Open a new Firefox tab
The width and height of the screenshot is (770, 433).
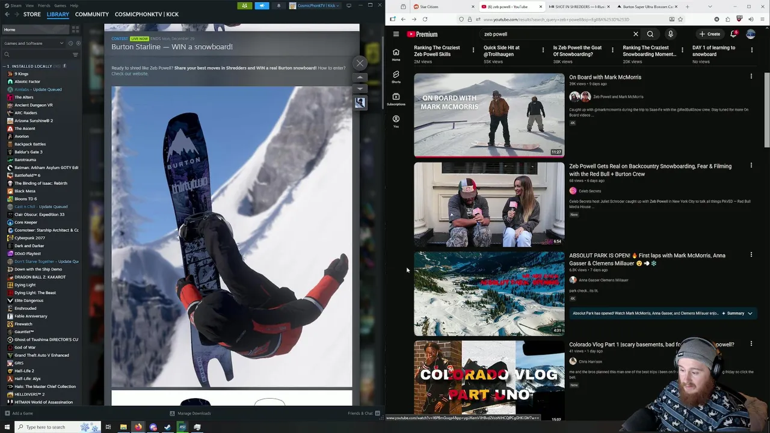pyautogui.click(x=687, y=7)
